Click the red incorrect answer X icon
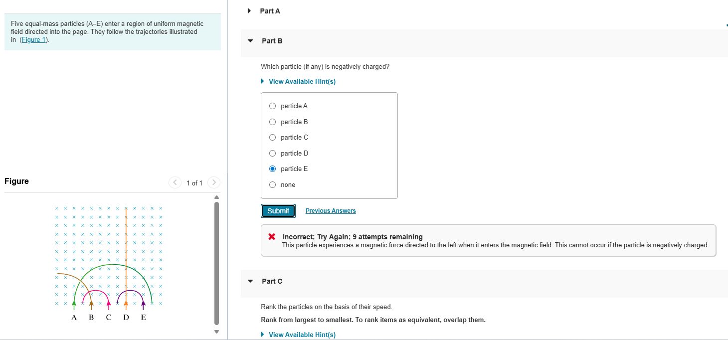This screenshot has height=340, width=728. tap(272, 236)
